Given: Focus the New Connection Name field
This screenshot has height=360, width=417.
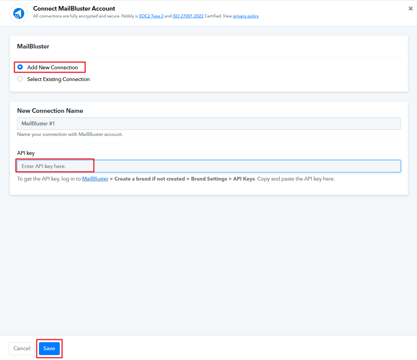Looking at the screenshot, I should point(208,124).
